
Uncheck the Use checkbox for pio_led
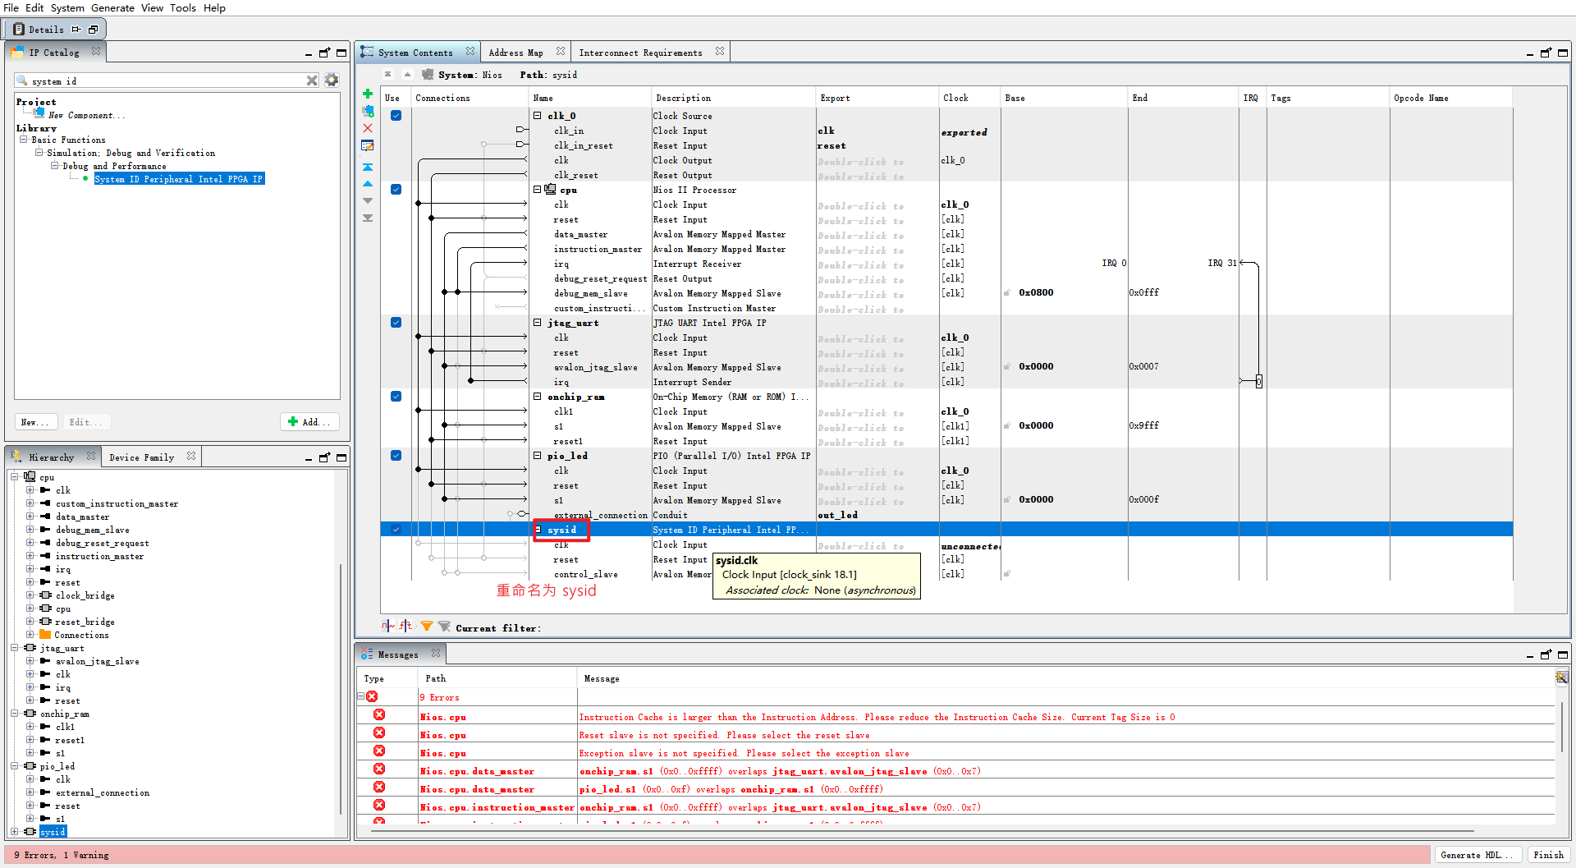point(396,456)
